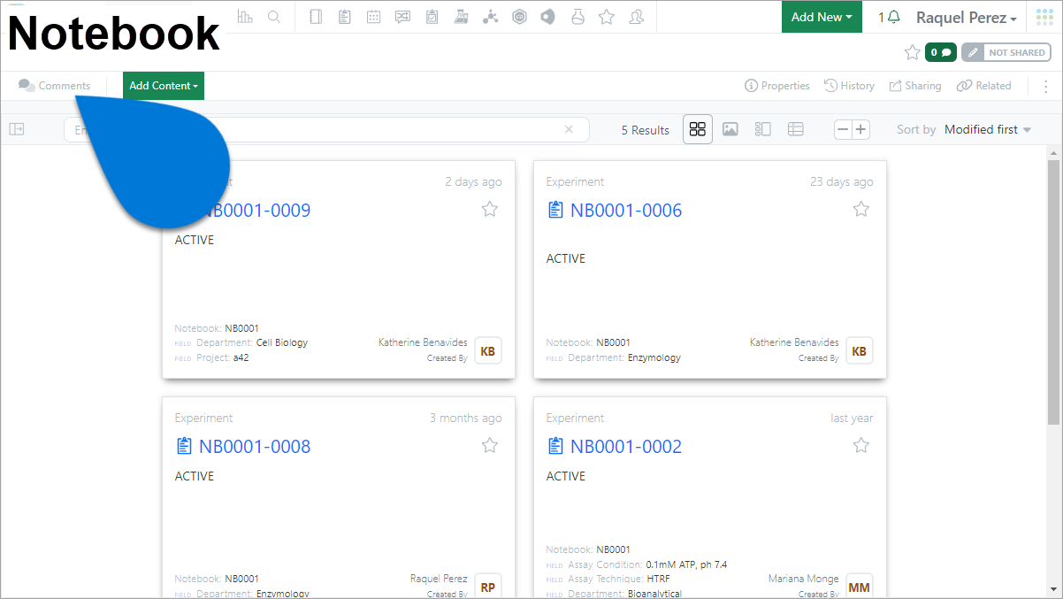The width and height of the screenshot is (1063, 599).
Task: Open the colored app grid launcher icon
Action: point(1044,17)
